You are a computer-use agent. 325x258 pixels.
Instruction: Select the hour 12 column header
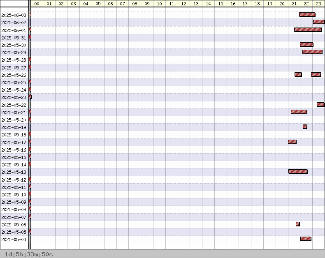click(183, 4)
